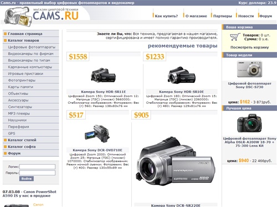Click Sony Alpha DSLR-A200W camera image

point(249,123)
